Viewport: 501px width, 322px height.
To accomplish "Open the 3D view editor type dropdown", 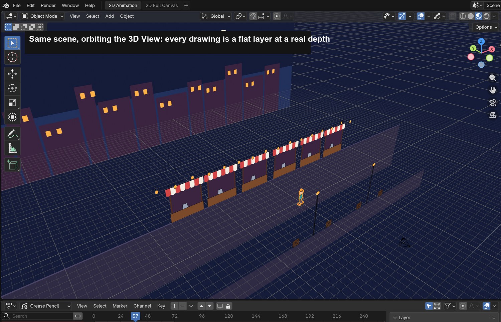I will (11, 16).
